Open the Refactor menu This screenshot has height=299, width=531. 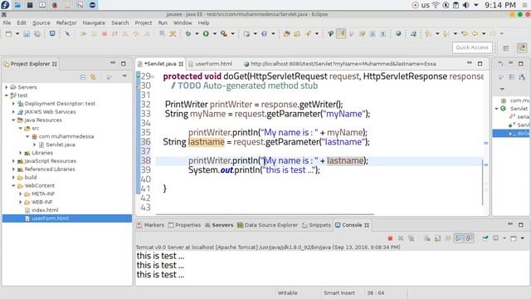tap(66, 22)
